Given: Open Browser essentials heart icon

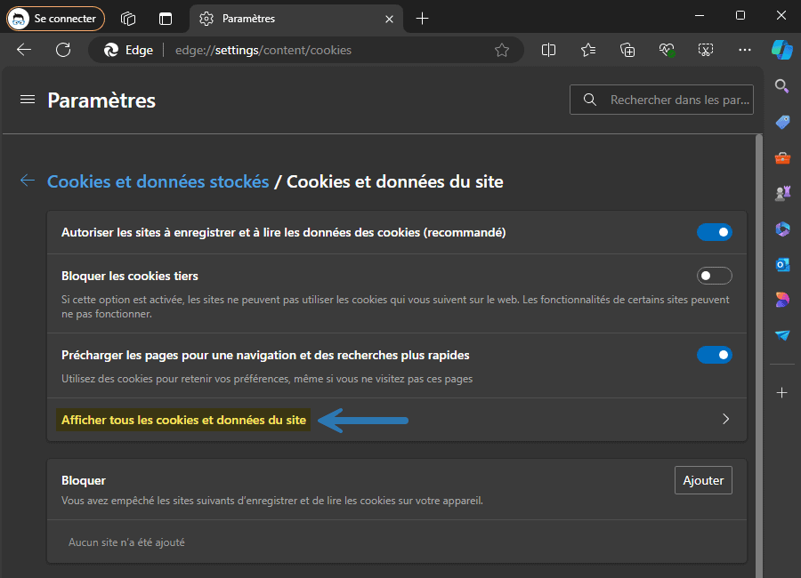Looking at the screenshot, I should pos(667,50).
